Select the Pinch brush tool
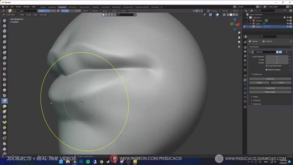Image resolution: width=293 pixels, height=165 pixels. (5, 96)
